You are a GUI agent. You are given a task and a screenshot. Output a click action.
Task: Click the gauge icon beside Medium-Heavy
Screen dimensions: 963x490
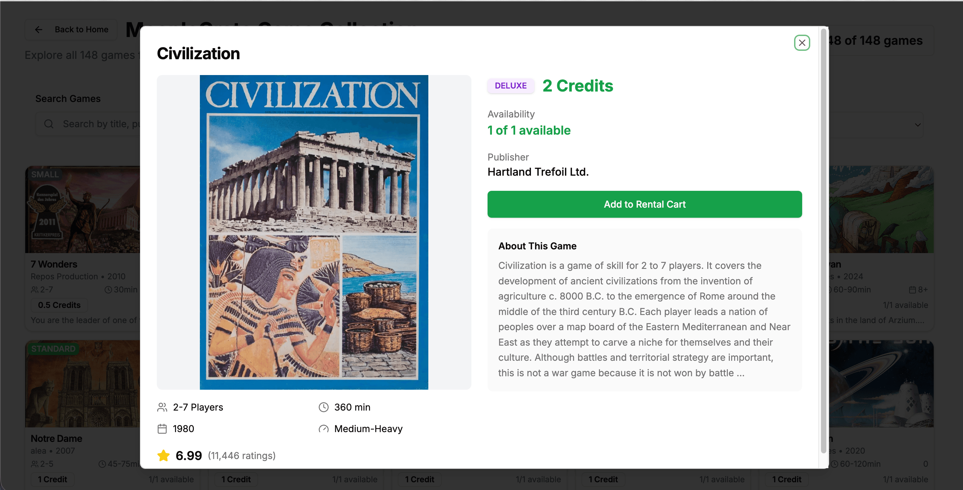click(323, 429)
